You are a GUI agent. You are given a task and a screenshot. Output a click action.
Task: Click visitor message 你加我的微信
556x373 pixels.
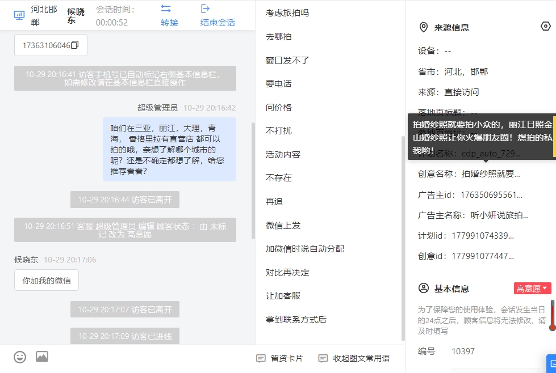(47, 280)
